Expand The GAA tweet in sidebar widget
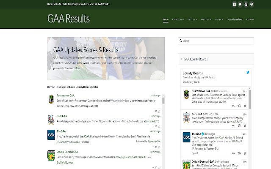The image size is (271, 169). pyautogui.click(x=195, y=153)
